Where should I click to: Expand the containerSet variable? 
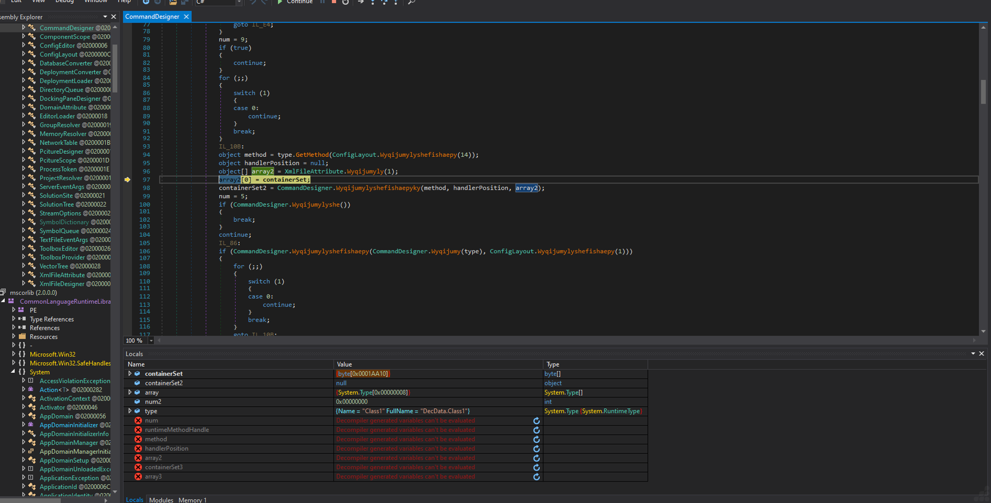click(130, 374)
